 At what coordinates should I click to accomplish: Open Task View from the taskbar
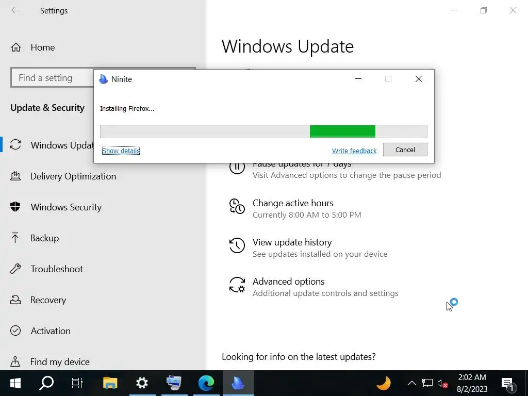coord(77,383)
